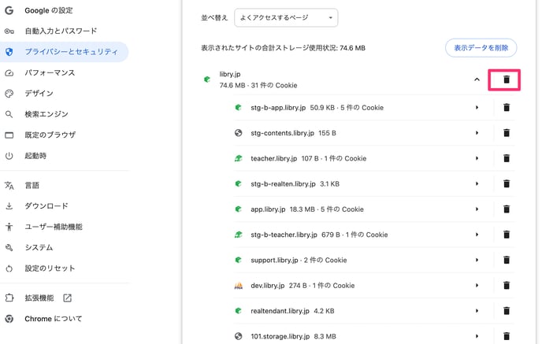Delete stg-b-app.libry.jp data via trash icon
The width and height of the screenshot is (542, 344).
(507, 107)
